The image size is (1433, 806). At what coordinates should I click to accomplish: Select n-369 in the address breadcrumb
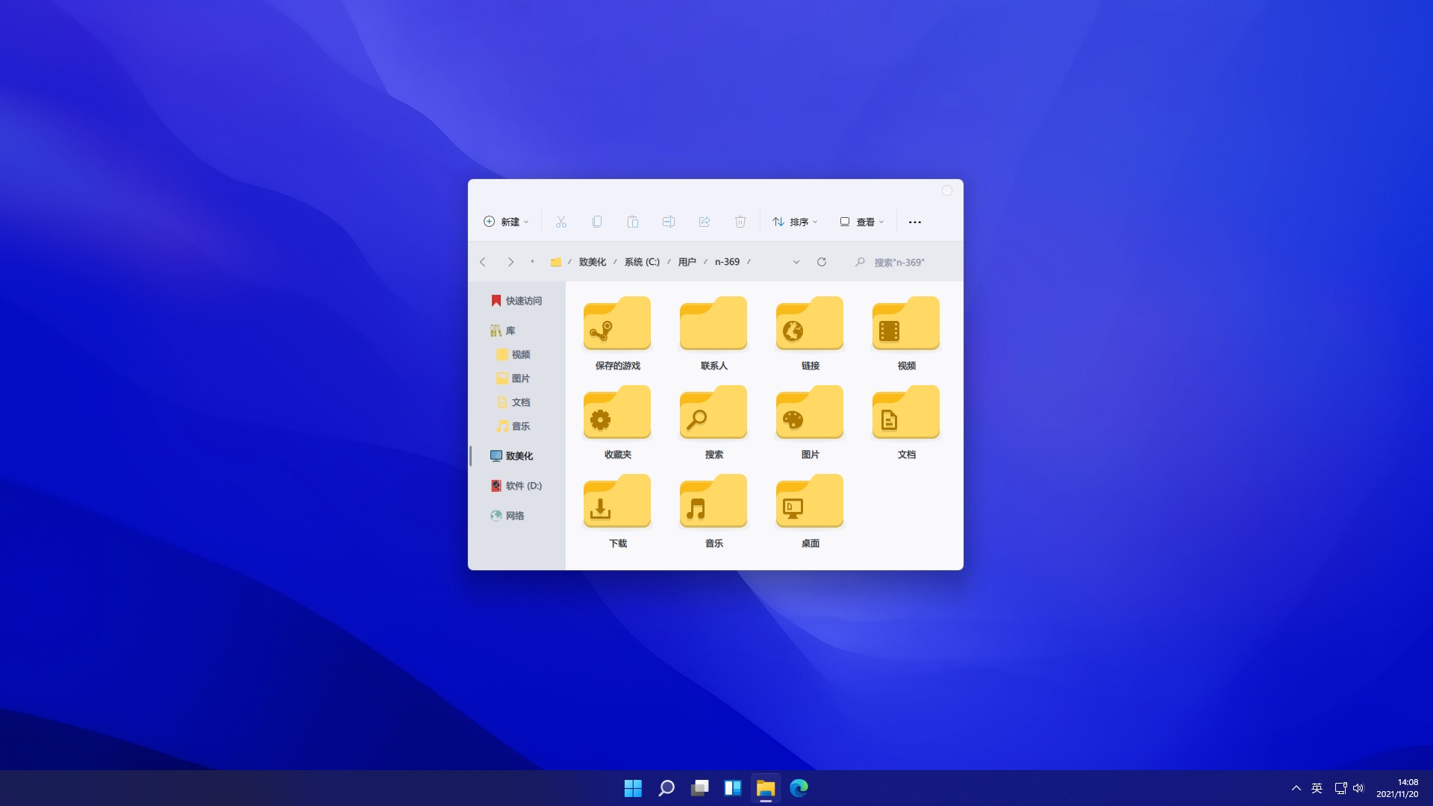[x=727, y=262]
